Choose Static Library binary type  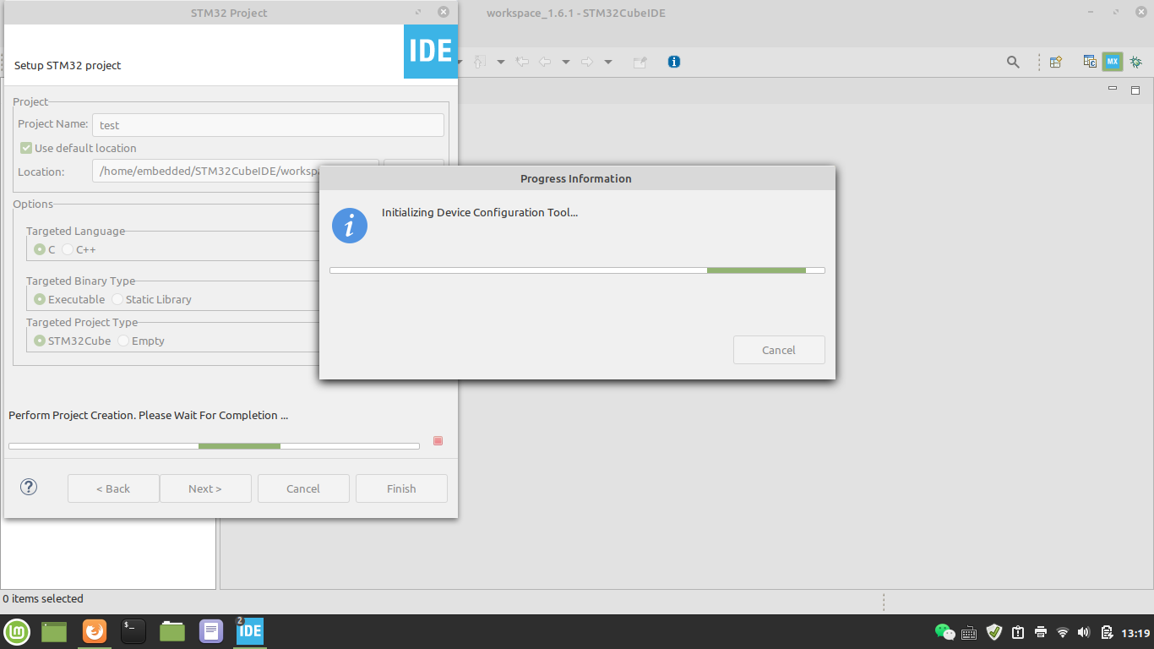[117, 299]
